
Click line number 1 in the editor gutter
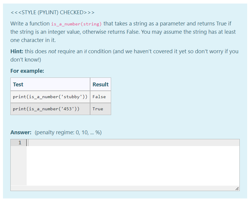tap(20, 143)
